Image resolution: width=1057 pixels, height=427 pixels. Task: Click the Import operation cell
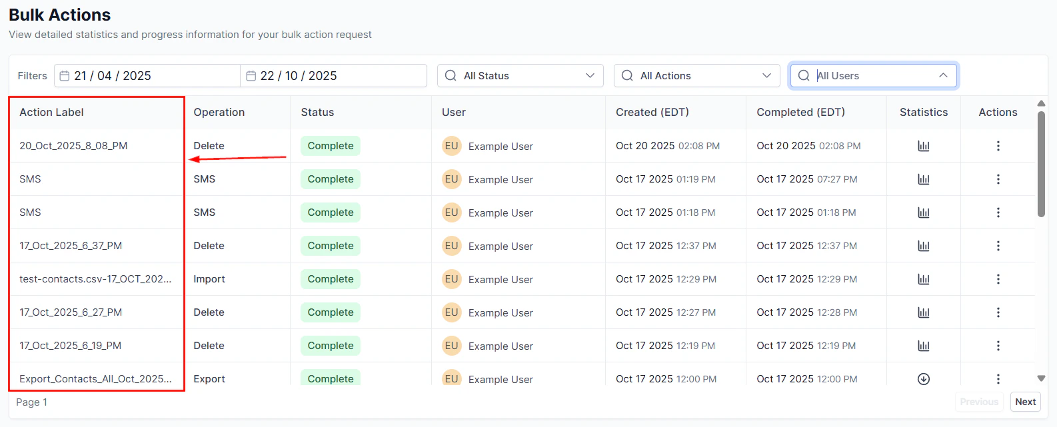209,279
